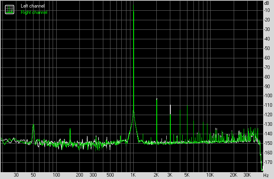
Task: Click the 30 frequency axis label
Action: point(16,175)
